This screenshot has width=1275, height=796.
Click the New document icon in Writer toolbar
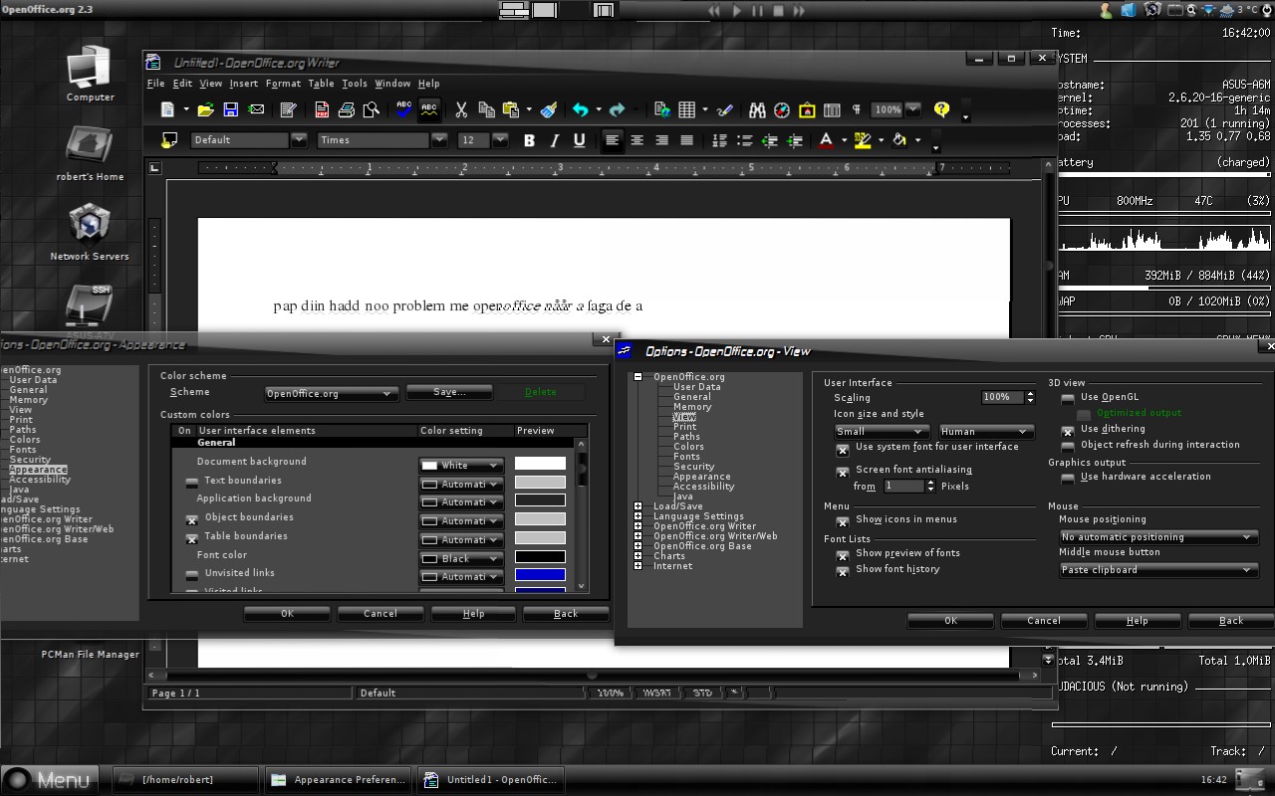click(167, 109)
